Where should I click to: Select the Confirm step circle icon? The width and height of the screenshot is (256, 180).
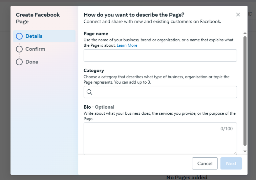pyautogui.click(x=19, y=49)
